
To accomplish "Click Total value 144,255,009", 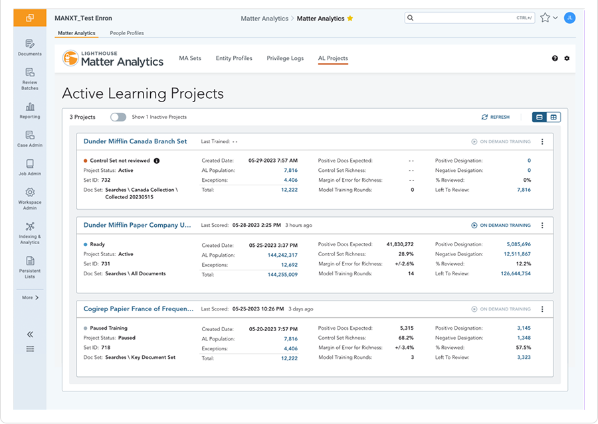I will [282, 275].
